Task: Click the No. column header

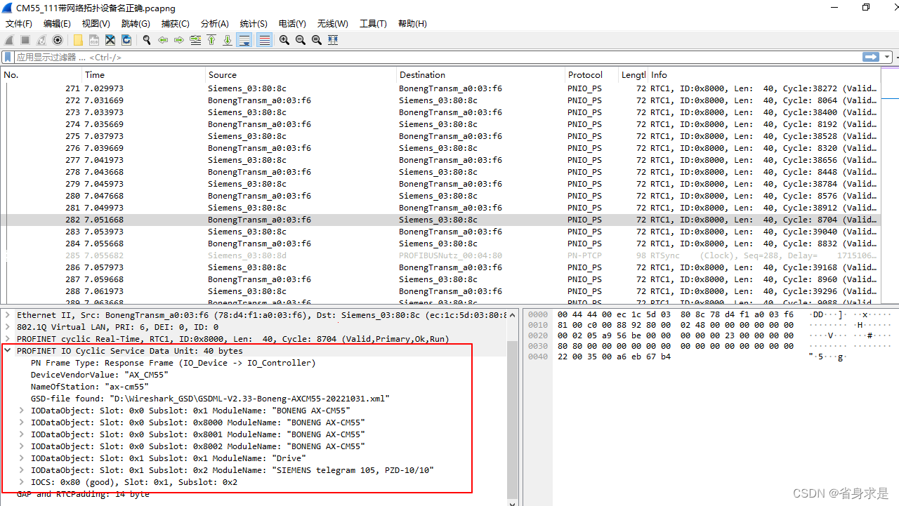Action: point(41,75)
